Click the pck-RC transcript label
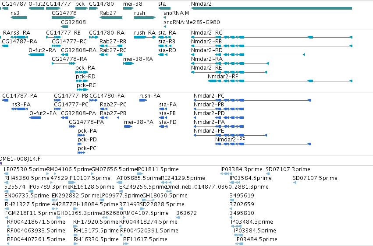Image resolution: width=373 pixels, height=246 pixels. click(86, 85)
